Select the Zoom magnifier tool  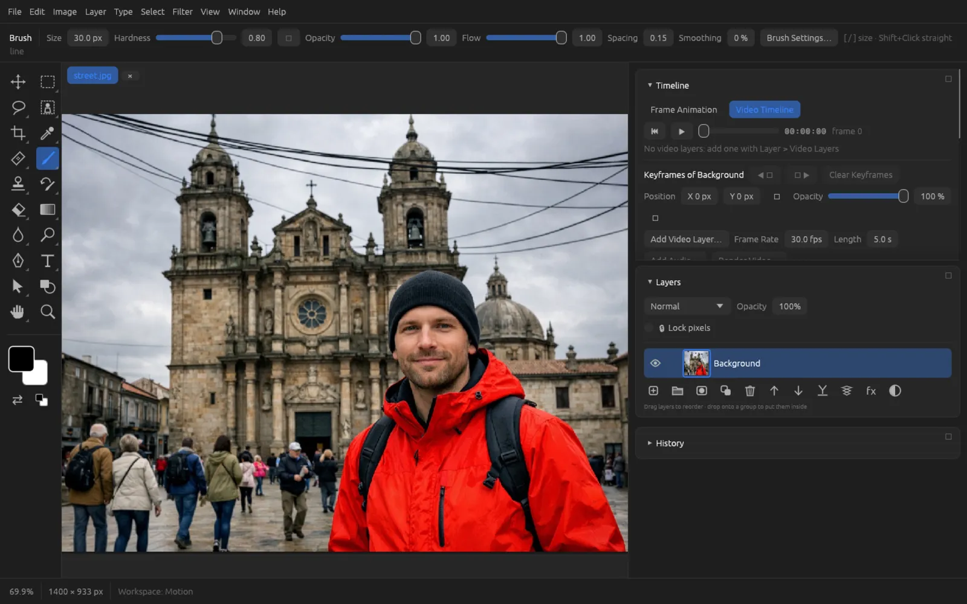tap(47, 312)
